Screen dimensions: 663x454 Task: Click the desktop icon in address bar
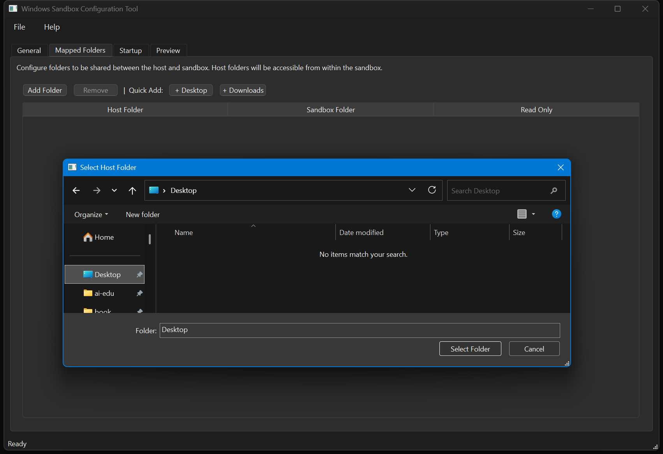click(154, 190)
